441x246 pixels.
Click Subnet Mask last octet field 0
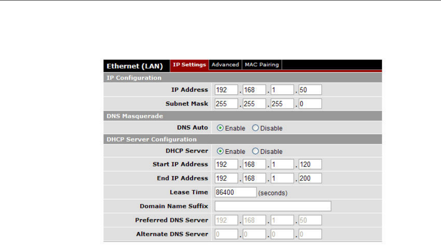click(x=310, y=104)
